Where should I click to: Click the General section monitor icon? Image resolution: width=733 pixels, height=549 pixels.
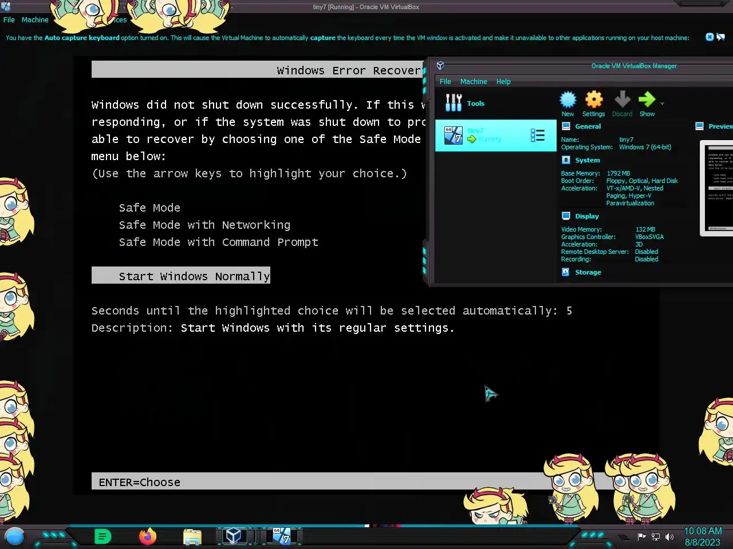pyautogui.click(x=566, y=126)
